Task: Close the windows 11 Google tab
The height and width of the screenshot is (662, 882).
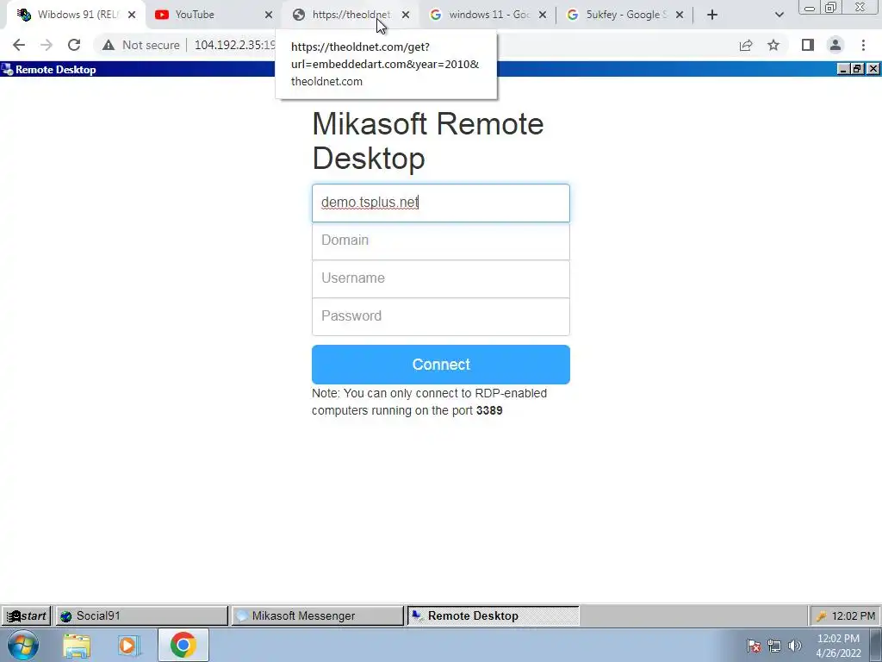Action: [543, 15]
